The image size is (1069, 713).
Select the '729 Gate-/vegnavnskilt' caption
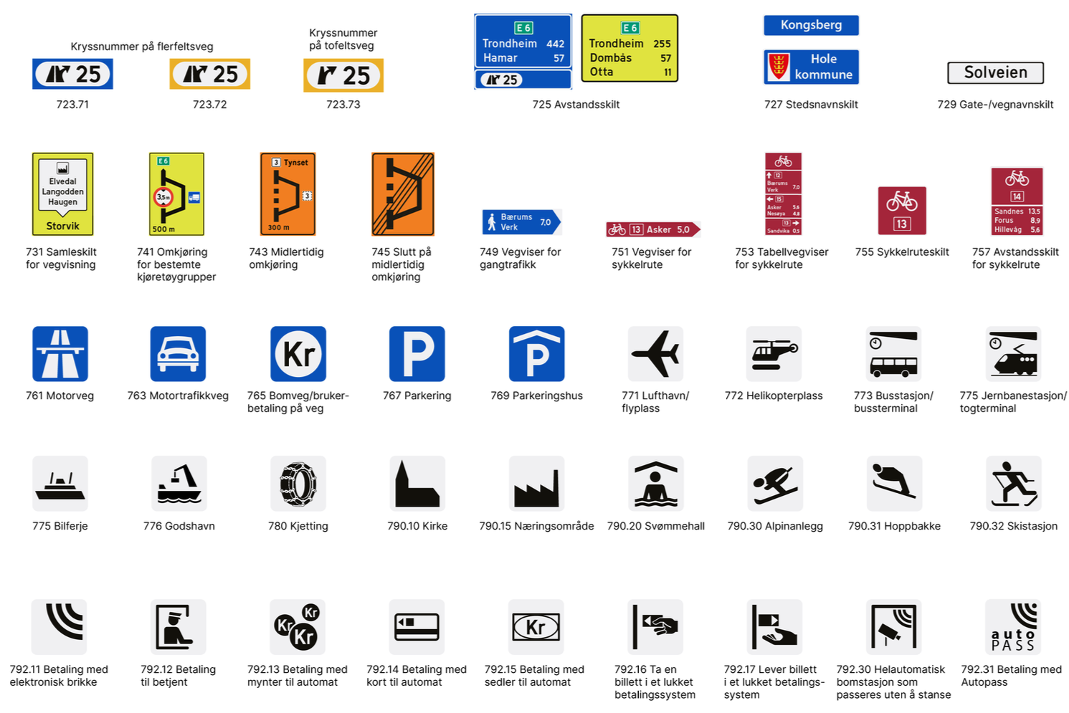(995, 105)
